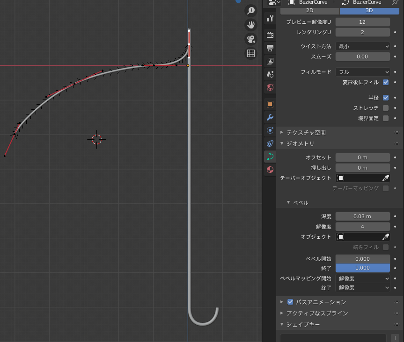Expand パスアニメーション panel
The height and width of the screenshot is (342, 404).
pos(282,302)
